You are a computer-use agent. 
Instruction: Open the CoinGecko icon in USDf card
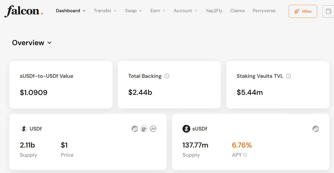click(144, 129)
